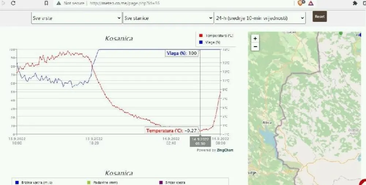The image size is (366, 185).
Task: Toggle the Vlaga (%) legend entry
Action: (210, 42)
